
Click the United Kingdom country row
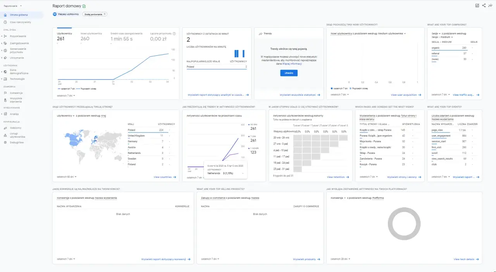(152, 136)
